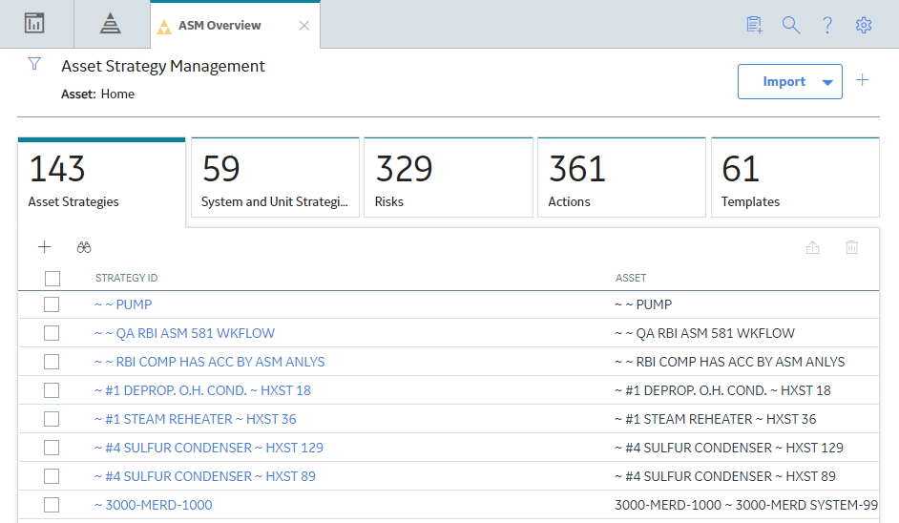Viewport: 899px width, 523px height.
Task: Close the ASM Overview tab
Action: coord(304,26)
